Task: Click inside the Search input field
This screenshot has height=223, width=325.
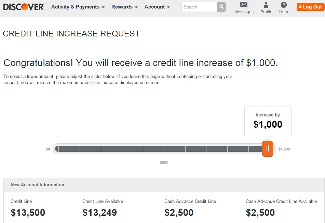Action: (199, 7)
